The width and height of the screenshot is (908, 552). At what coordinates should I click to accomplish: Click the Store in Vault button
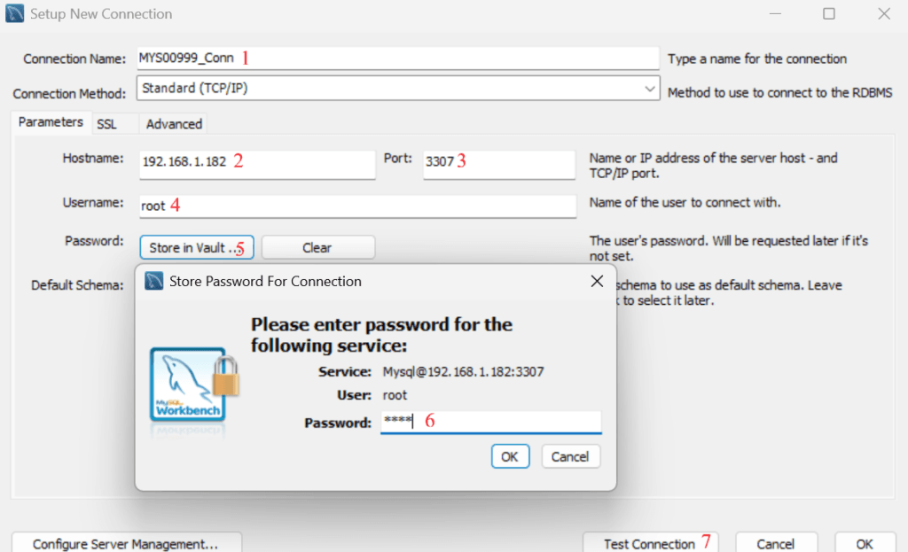click(196, 247)
